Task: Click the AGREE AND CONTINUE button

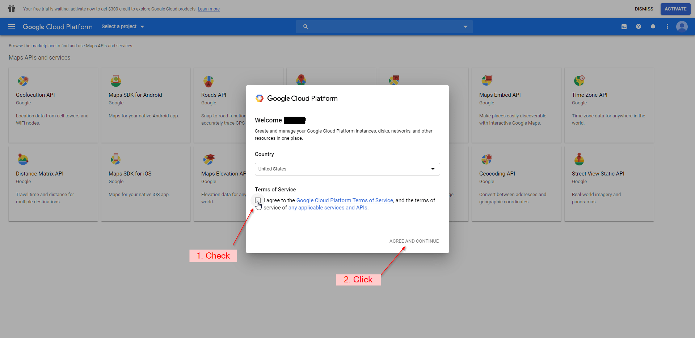Action: click(x=414, y=241)
